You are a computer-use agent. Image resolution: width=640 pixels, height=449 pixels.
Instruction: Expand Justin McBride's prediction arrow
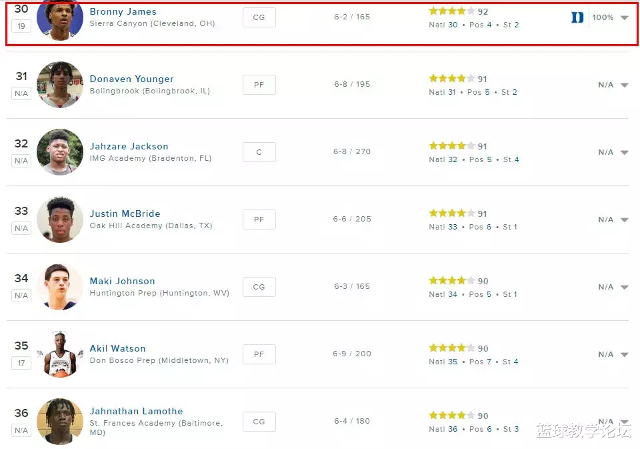625,220
